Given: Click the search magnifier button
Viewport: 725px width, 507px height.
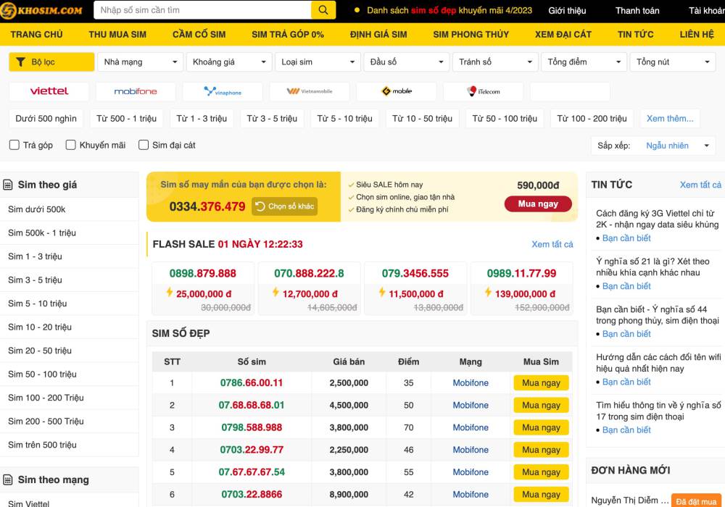Looking at the screenshot, I should point(323,9).
